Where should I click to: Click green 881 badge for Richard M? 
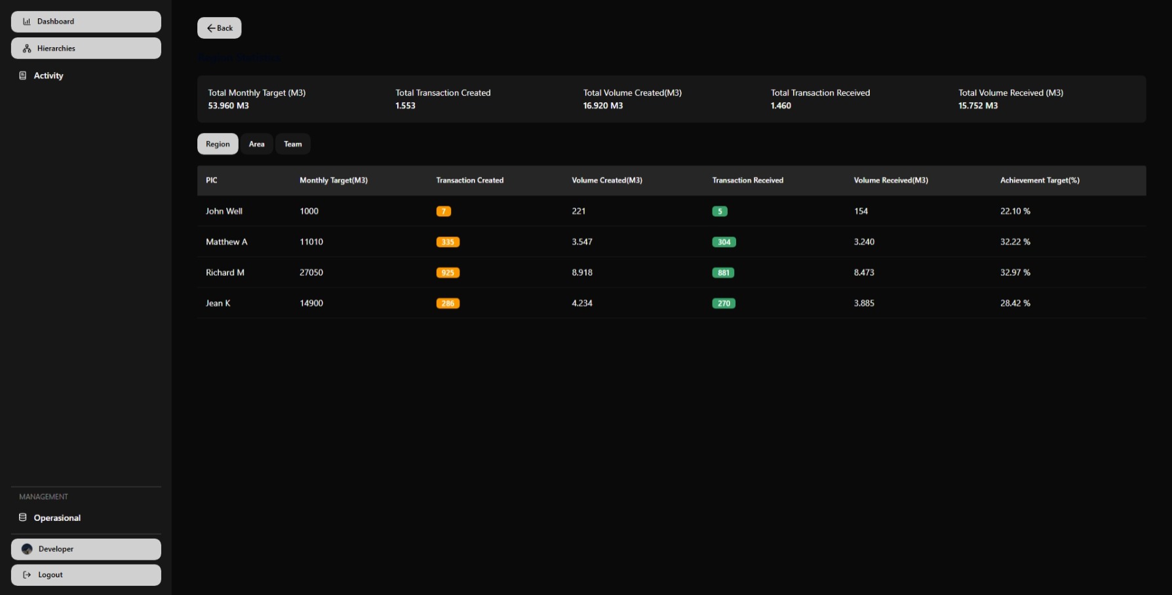[x=723, y=273]
